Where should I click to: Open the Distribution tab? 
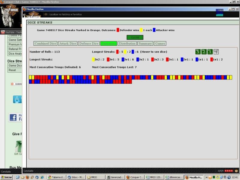[127, 43]
